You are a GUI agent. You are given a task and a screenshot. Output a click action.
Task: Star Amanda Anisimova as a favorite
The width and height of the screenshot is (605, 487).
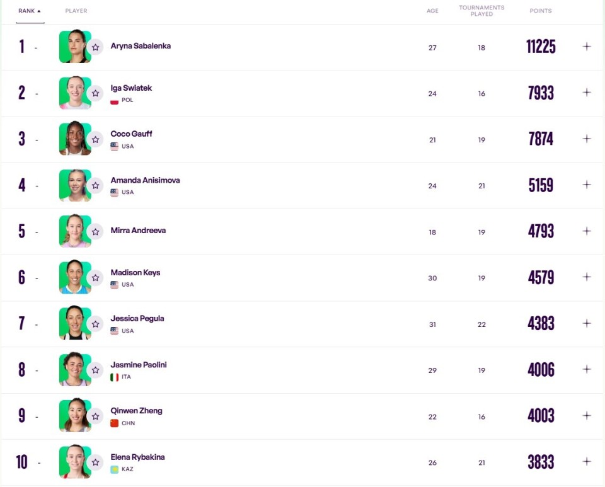click(x=95, y=185)
